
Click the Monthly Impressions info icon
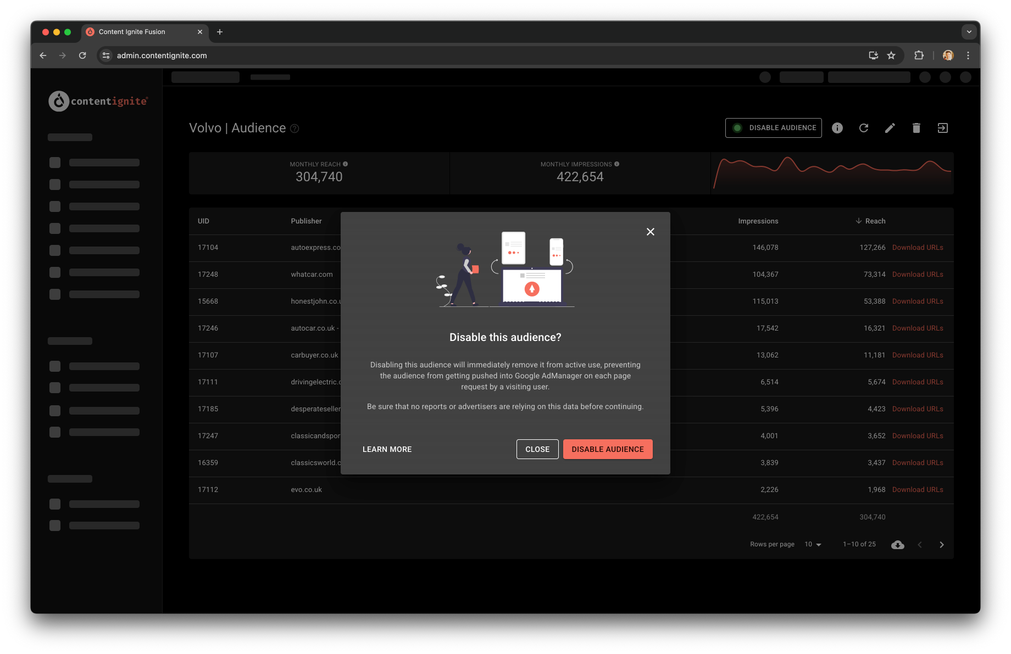point(616,164)
